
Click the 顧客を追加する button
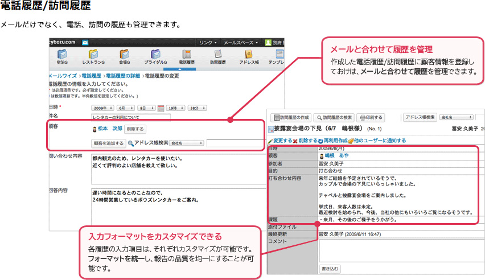(108, 143)
